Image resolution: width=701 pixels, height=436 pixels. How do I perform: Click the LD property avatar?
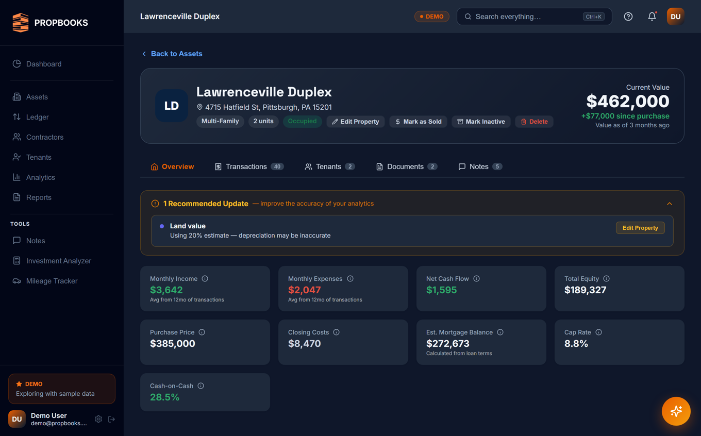pyautogui.click(x=172, y=106)
